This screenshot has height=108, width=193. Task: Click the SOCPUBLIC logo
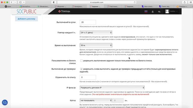[27, 11]
